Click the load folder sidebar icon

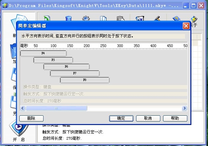click(13, 51)
